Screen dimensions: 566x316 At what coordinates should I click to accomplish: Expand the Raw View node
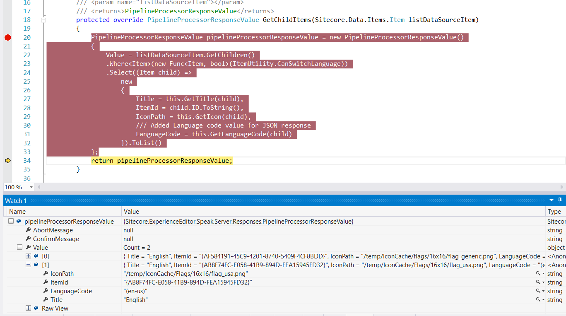coord(28,309)
